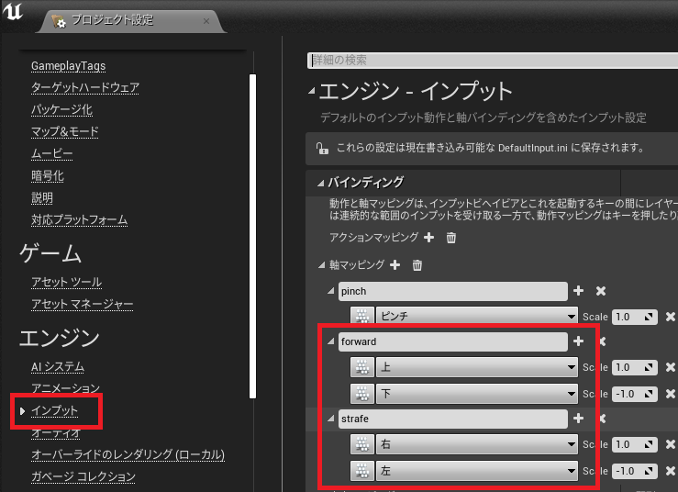678x492 pixels.
Task: Edit the 左 Scale value
Action: click(634, 471)
